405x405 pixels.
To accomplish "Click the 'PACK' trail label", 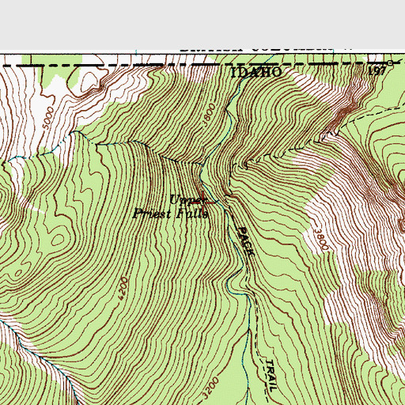I will click(246, 241).
